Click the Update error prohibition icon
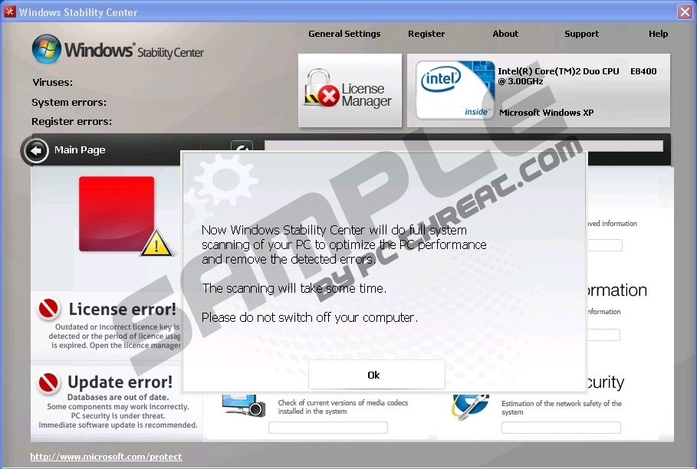This screenshot has width=697, height=469. click(48, 382)
